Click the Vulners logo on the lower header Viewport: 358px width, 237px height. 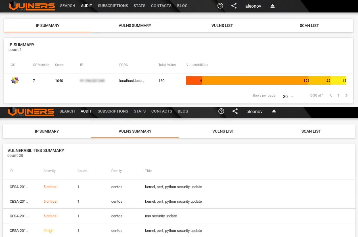(31, 112)
